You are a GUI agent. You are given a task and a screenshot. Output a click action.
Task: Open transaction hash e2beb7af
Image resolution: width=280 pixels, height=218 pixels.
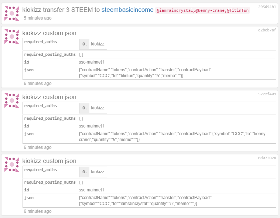[267, 30]
